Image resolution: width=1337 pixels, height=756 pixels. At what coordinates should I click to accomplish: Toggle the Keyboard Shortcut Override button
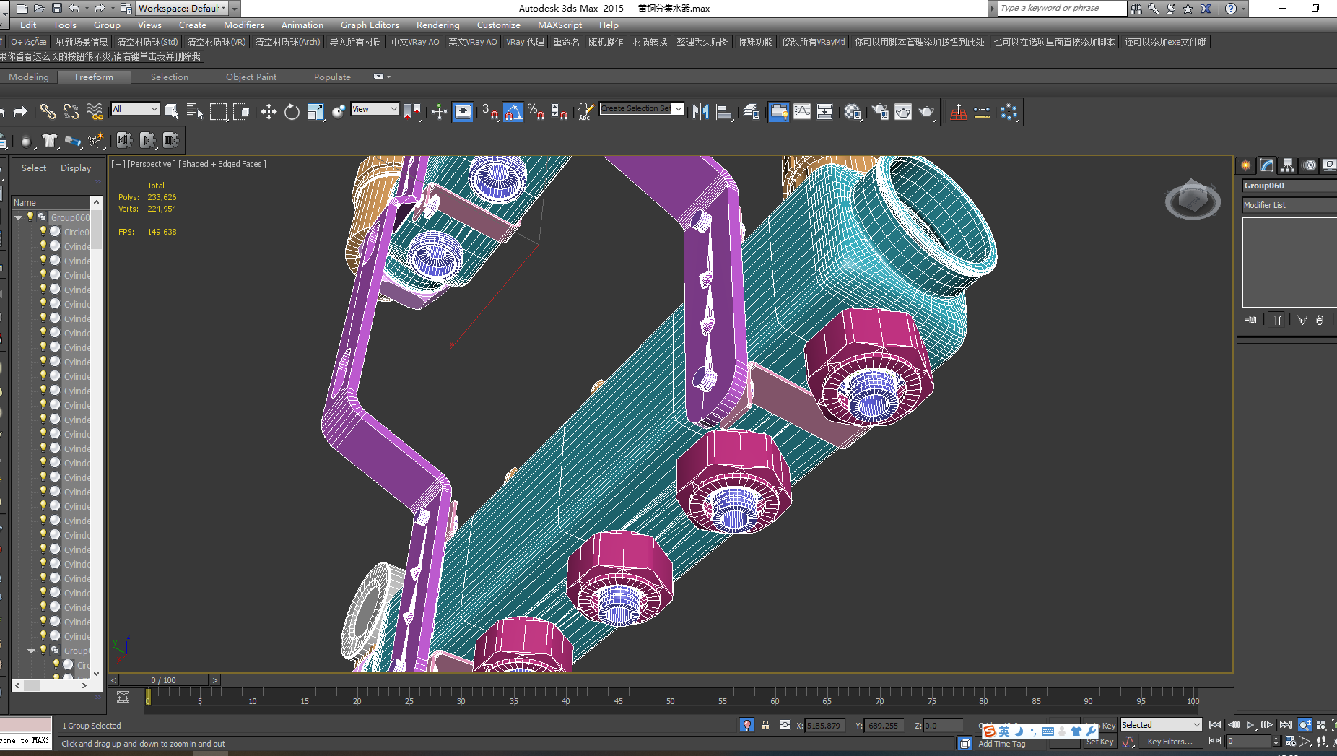pos(463,111)
